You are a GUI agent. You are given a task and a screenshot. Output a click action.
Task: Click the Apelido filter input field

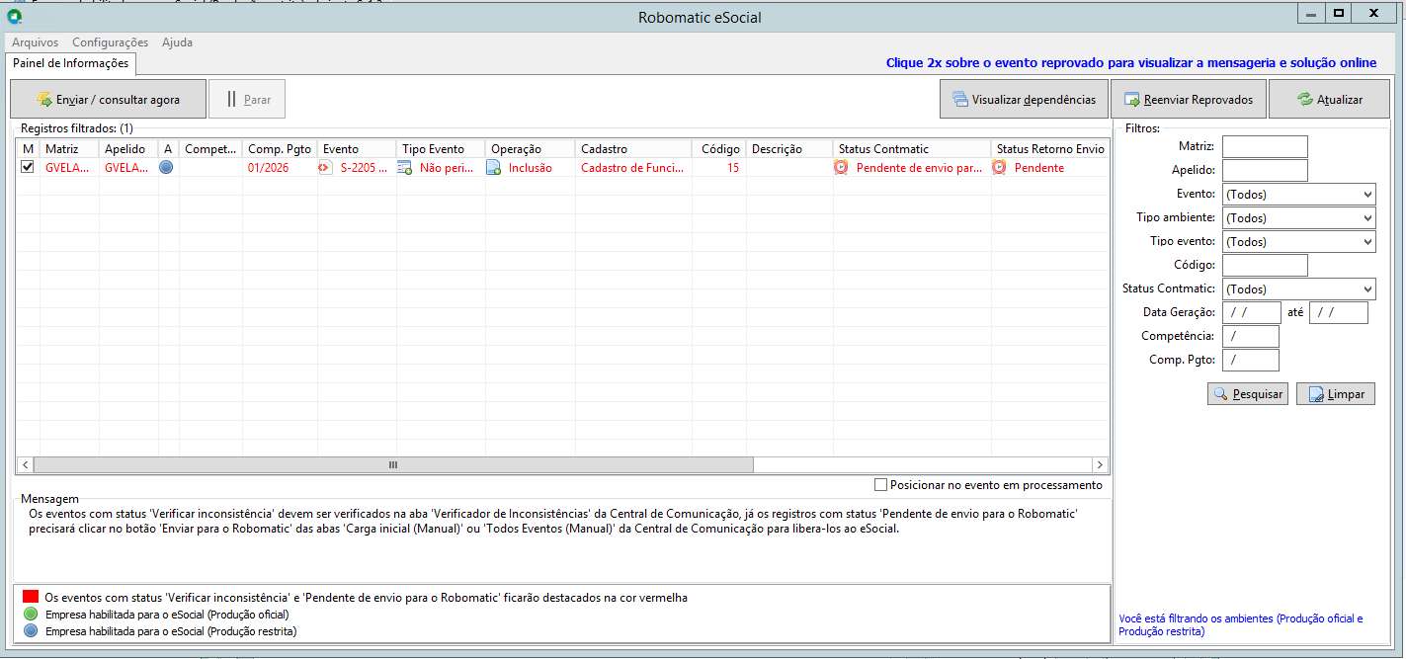pos(1265,171)
